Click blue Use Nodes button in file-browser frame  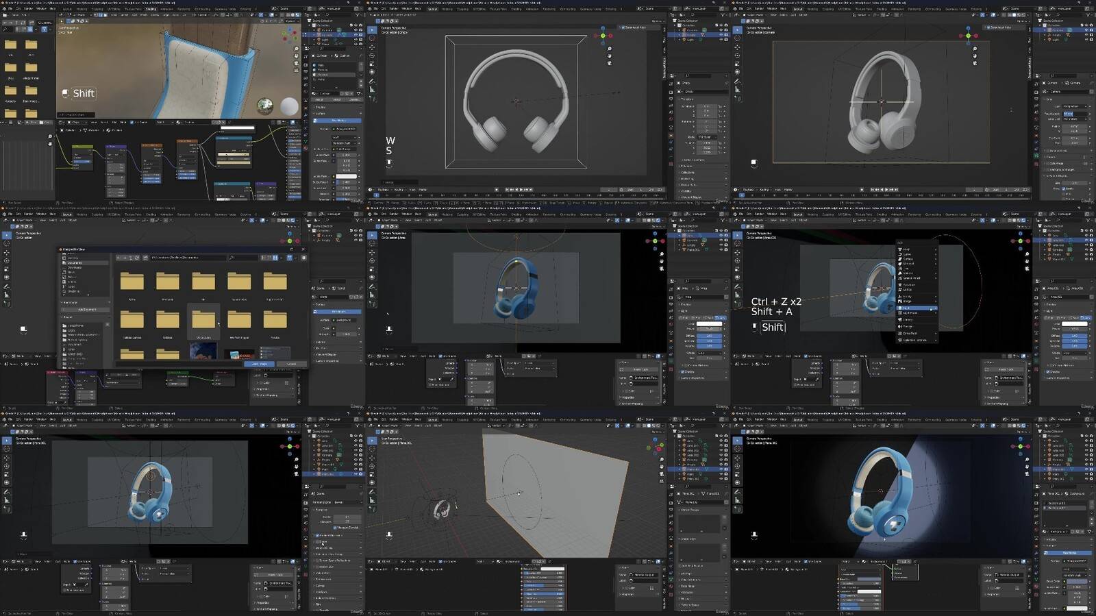[338, 312]
